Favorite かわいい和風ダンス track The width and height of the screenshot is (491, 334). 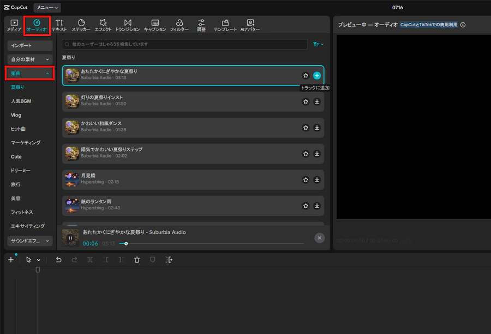click(x=306, y=127)
